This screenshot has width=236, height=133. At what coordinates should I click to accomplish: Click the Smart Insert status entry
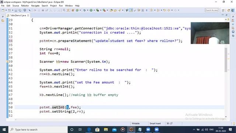(x=155, y=123)
